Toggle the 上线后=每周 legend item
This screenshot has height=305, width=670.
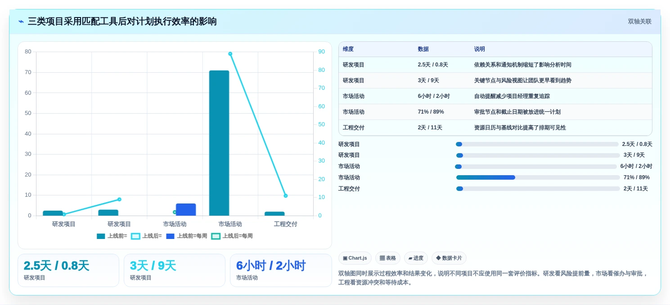tap(232, 236)
